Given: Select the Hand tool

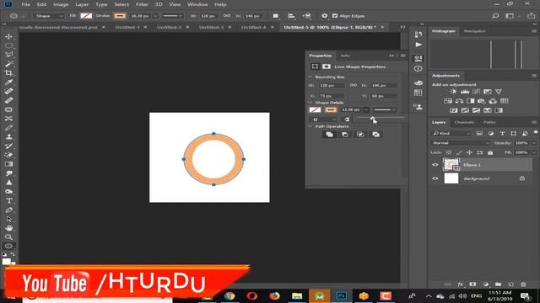Looking at the screenshot, I should point(8,228).
